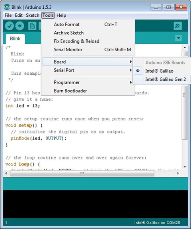The height and width of the screenshot is (229, 191).
Task: Open the Sketch menu
Action: click(33, 16)
